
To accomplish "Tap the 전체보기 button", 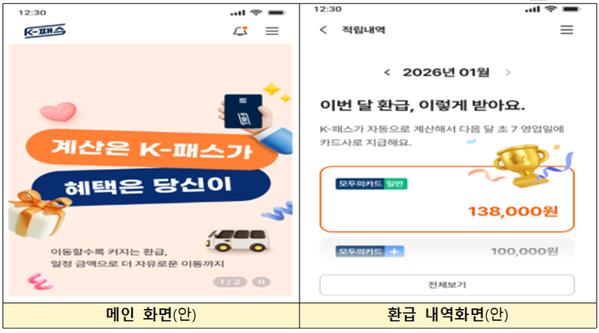I will (x=447, y=285).
